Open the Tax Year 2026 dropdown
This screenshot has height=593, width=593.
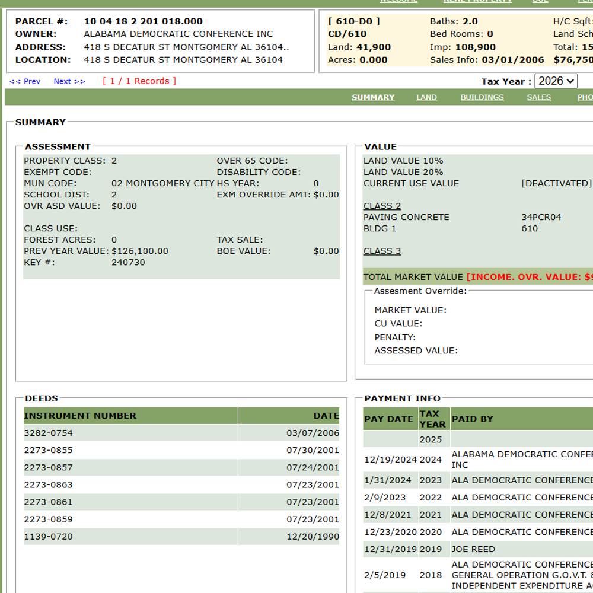(556, 81)
